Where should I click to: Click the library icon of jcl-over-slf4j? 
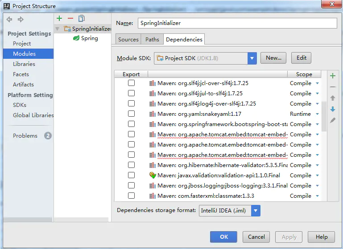point(153,83)
